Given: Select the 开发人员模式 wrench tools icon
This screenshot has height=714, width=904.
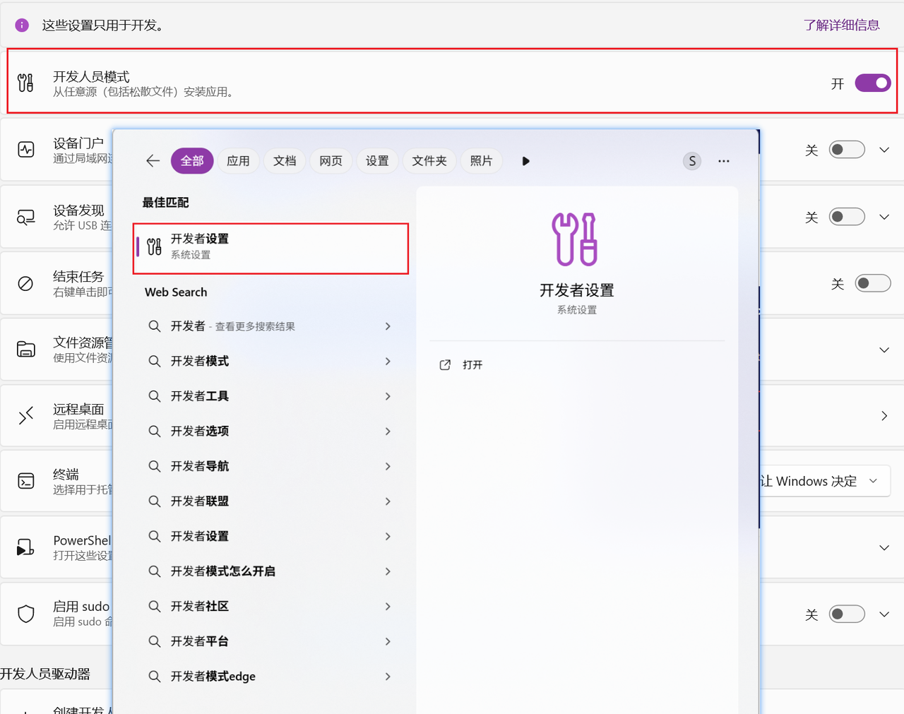Looking at the screenshot, I should click(x=26, y=83).
